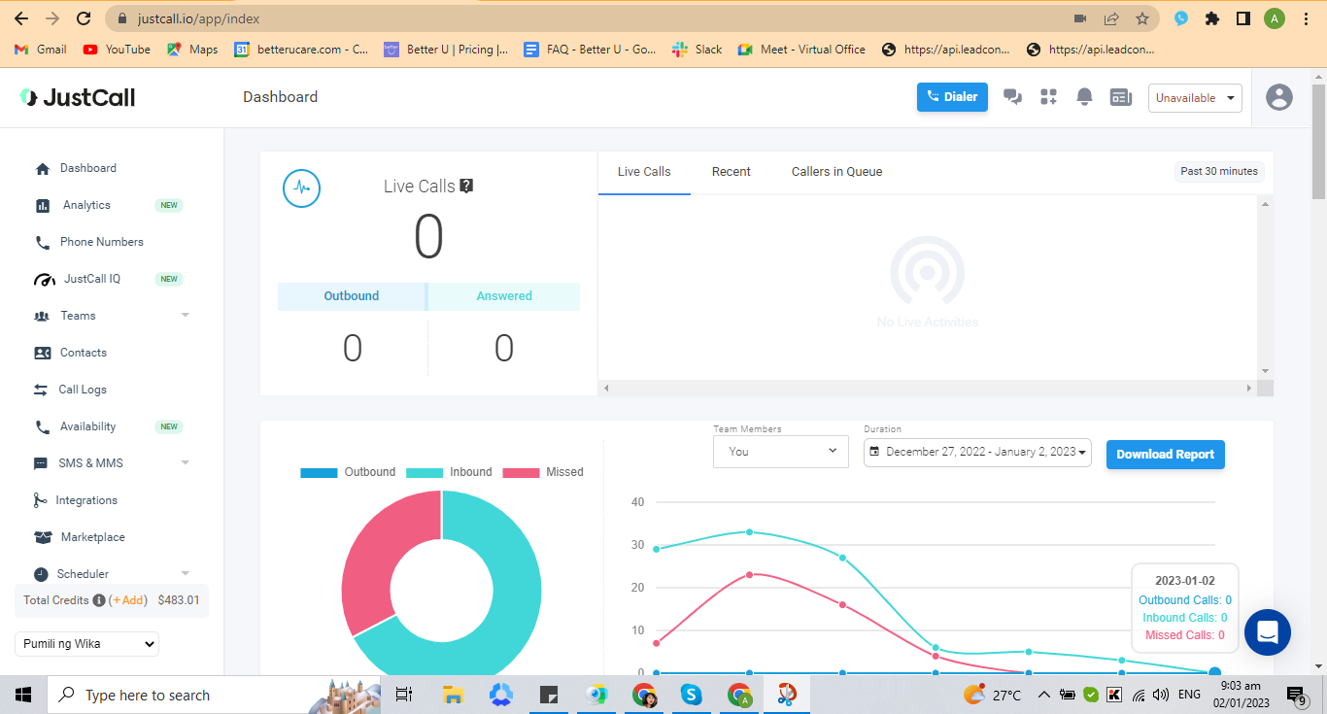This screenshot has width=1327, height=714.
Task: Switch to Callers in Queue tab
Action: pos(837,172)
